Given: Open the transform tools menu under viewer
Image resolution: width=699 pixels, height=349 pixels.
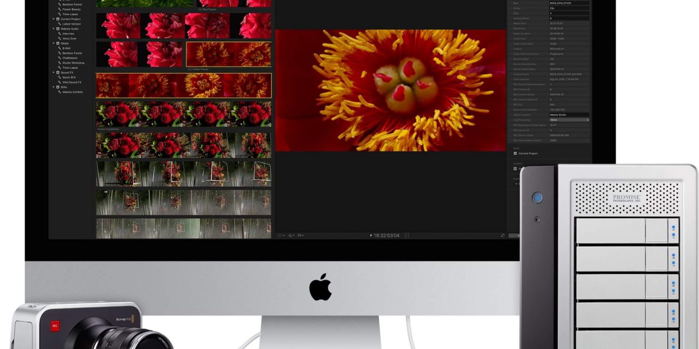Looking at the screenshot, I should 281,236.
